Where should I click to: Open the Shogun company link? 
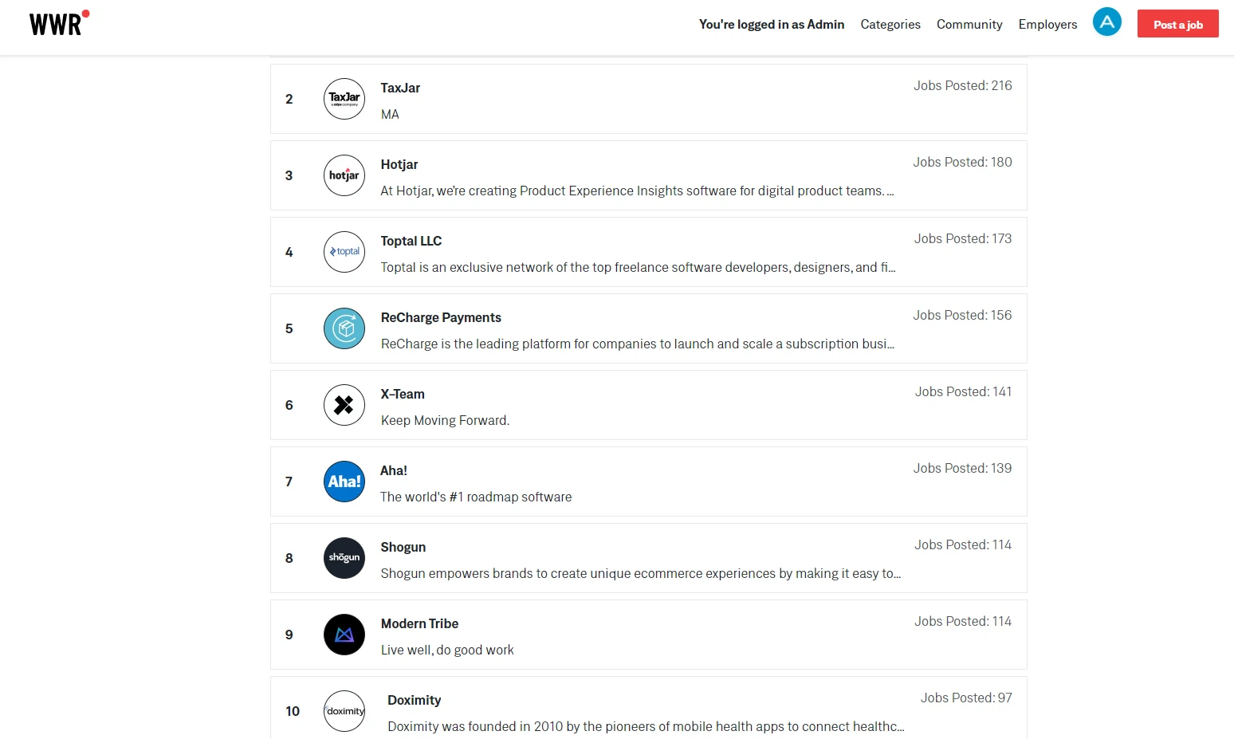click(x=403, y=547)
